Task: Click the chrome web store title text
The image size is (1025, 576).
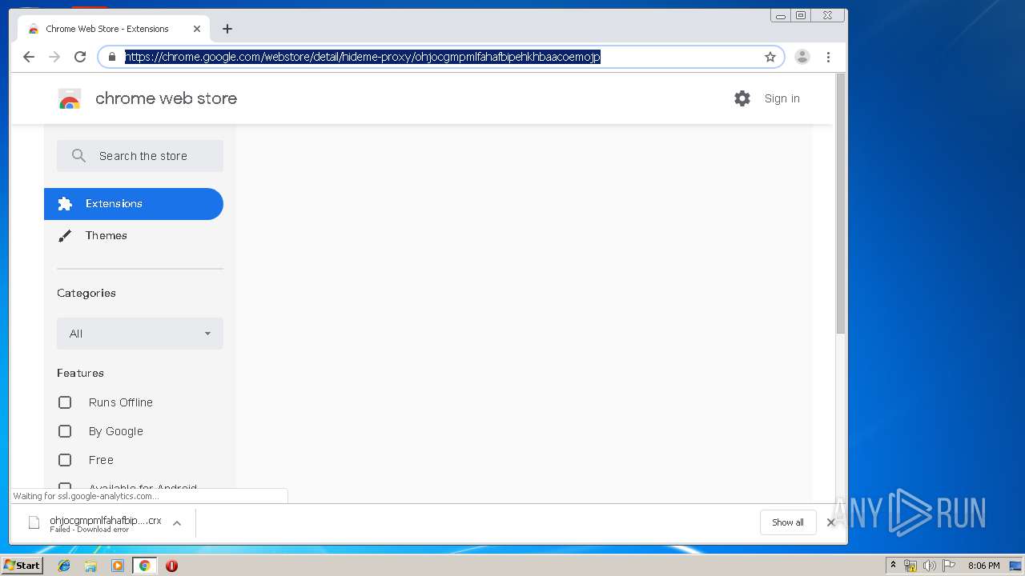Action: coord(166,98)
